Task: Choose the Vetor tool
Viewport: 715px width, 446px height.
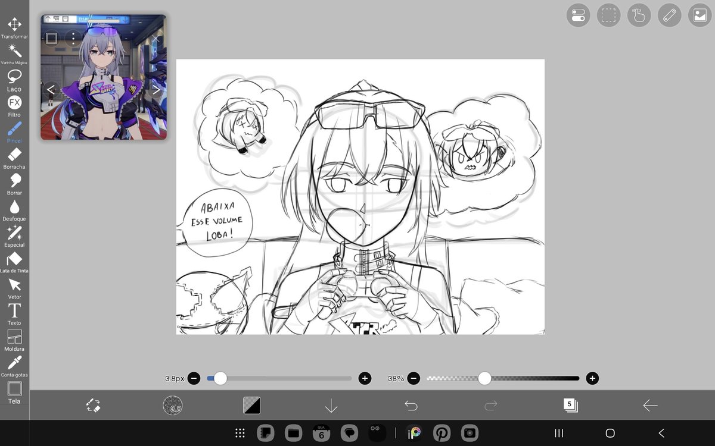Action: pos(14,288)
